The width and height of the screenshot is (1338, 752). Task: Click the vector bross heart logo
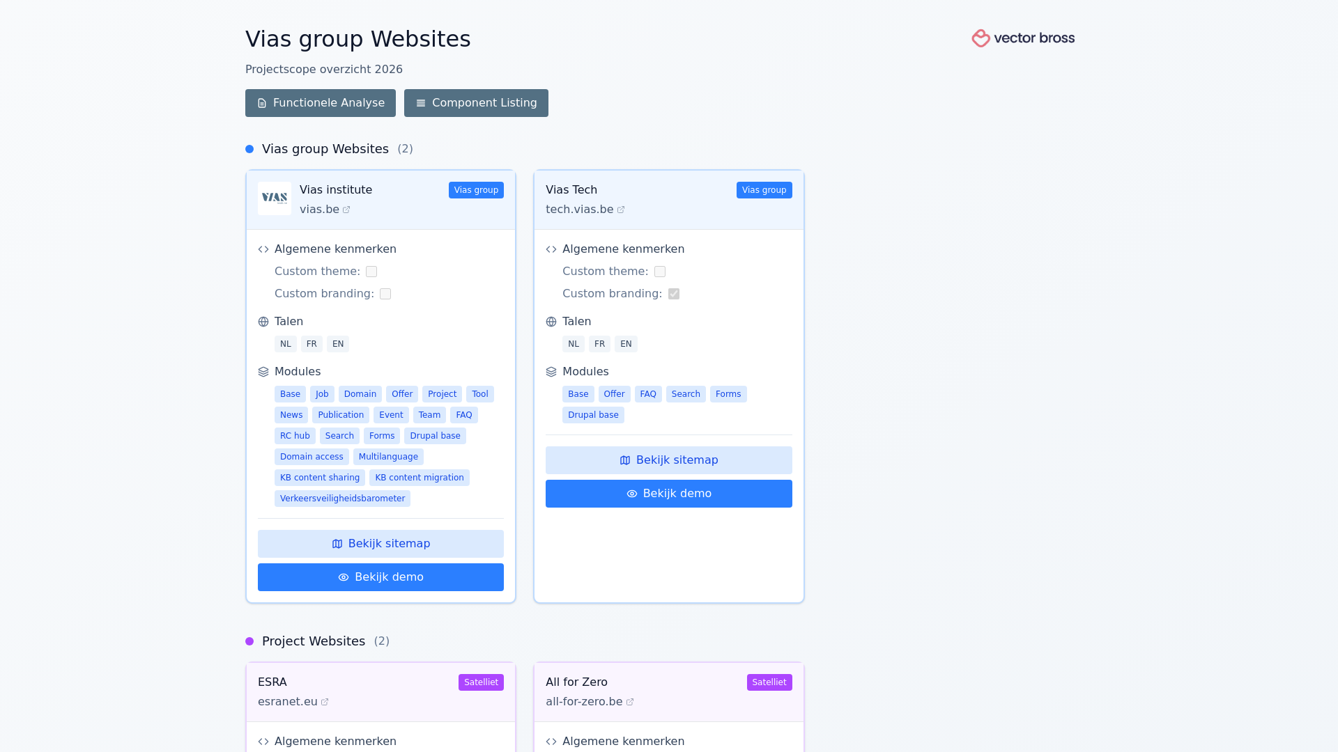tap(981, 38)
